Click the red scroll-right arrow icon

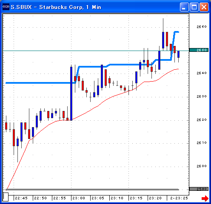coord(205,198)
